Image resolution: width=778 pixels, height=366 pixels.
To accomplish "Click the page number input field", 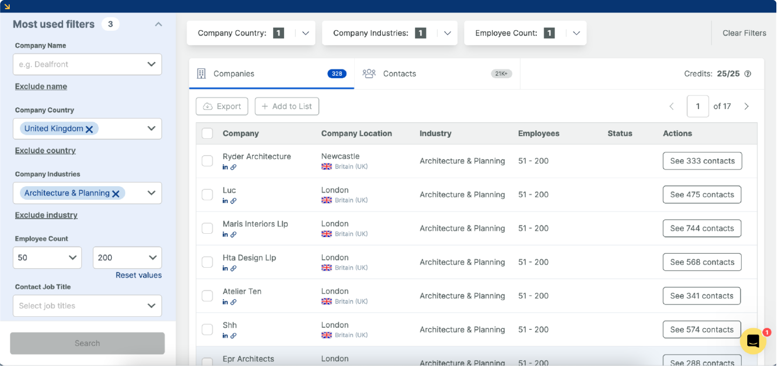I will click(x=698, y=106).
